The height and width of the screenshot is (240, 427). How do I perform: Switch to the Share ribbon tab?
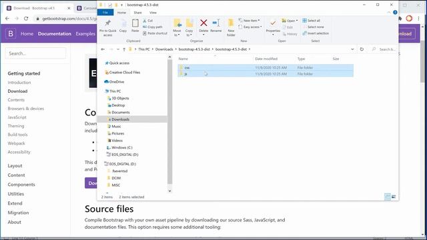tap(137, 13)
